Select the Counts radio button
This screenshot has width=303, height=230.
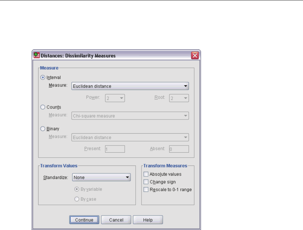coord(43,107)
